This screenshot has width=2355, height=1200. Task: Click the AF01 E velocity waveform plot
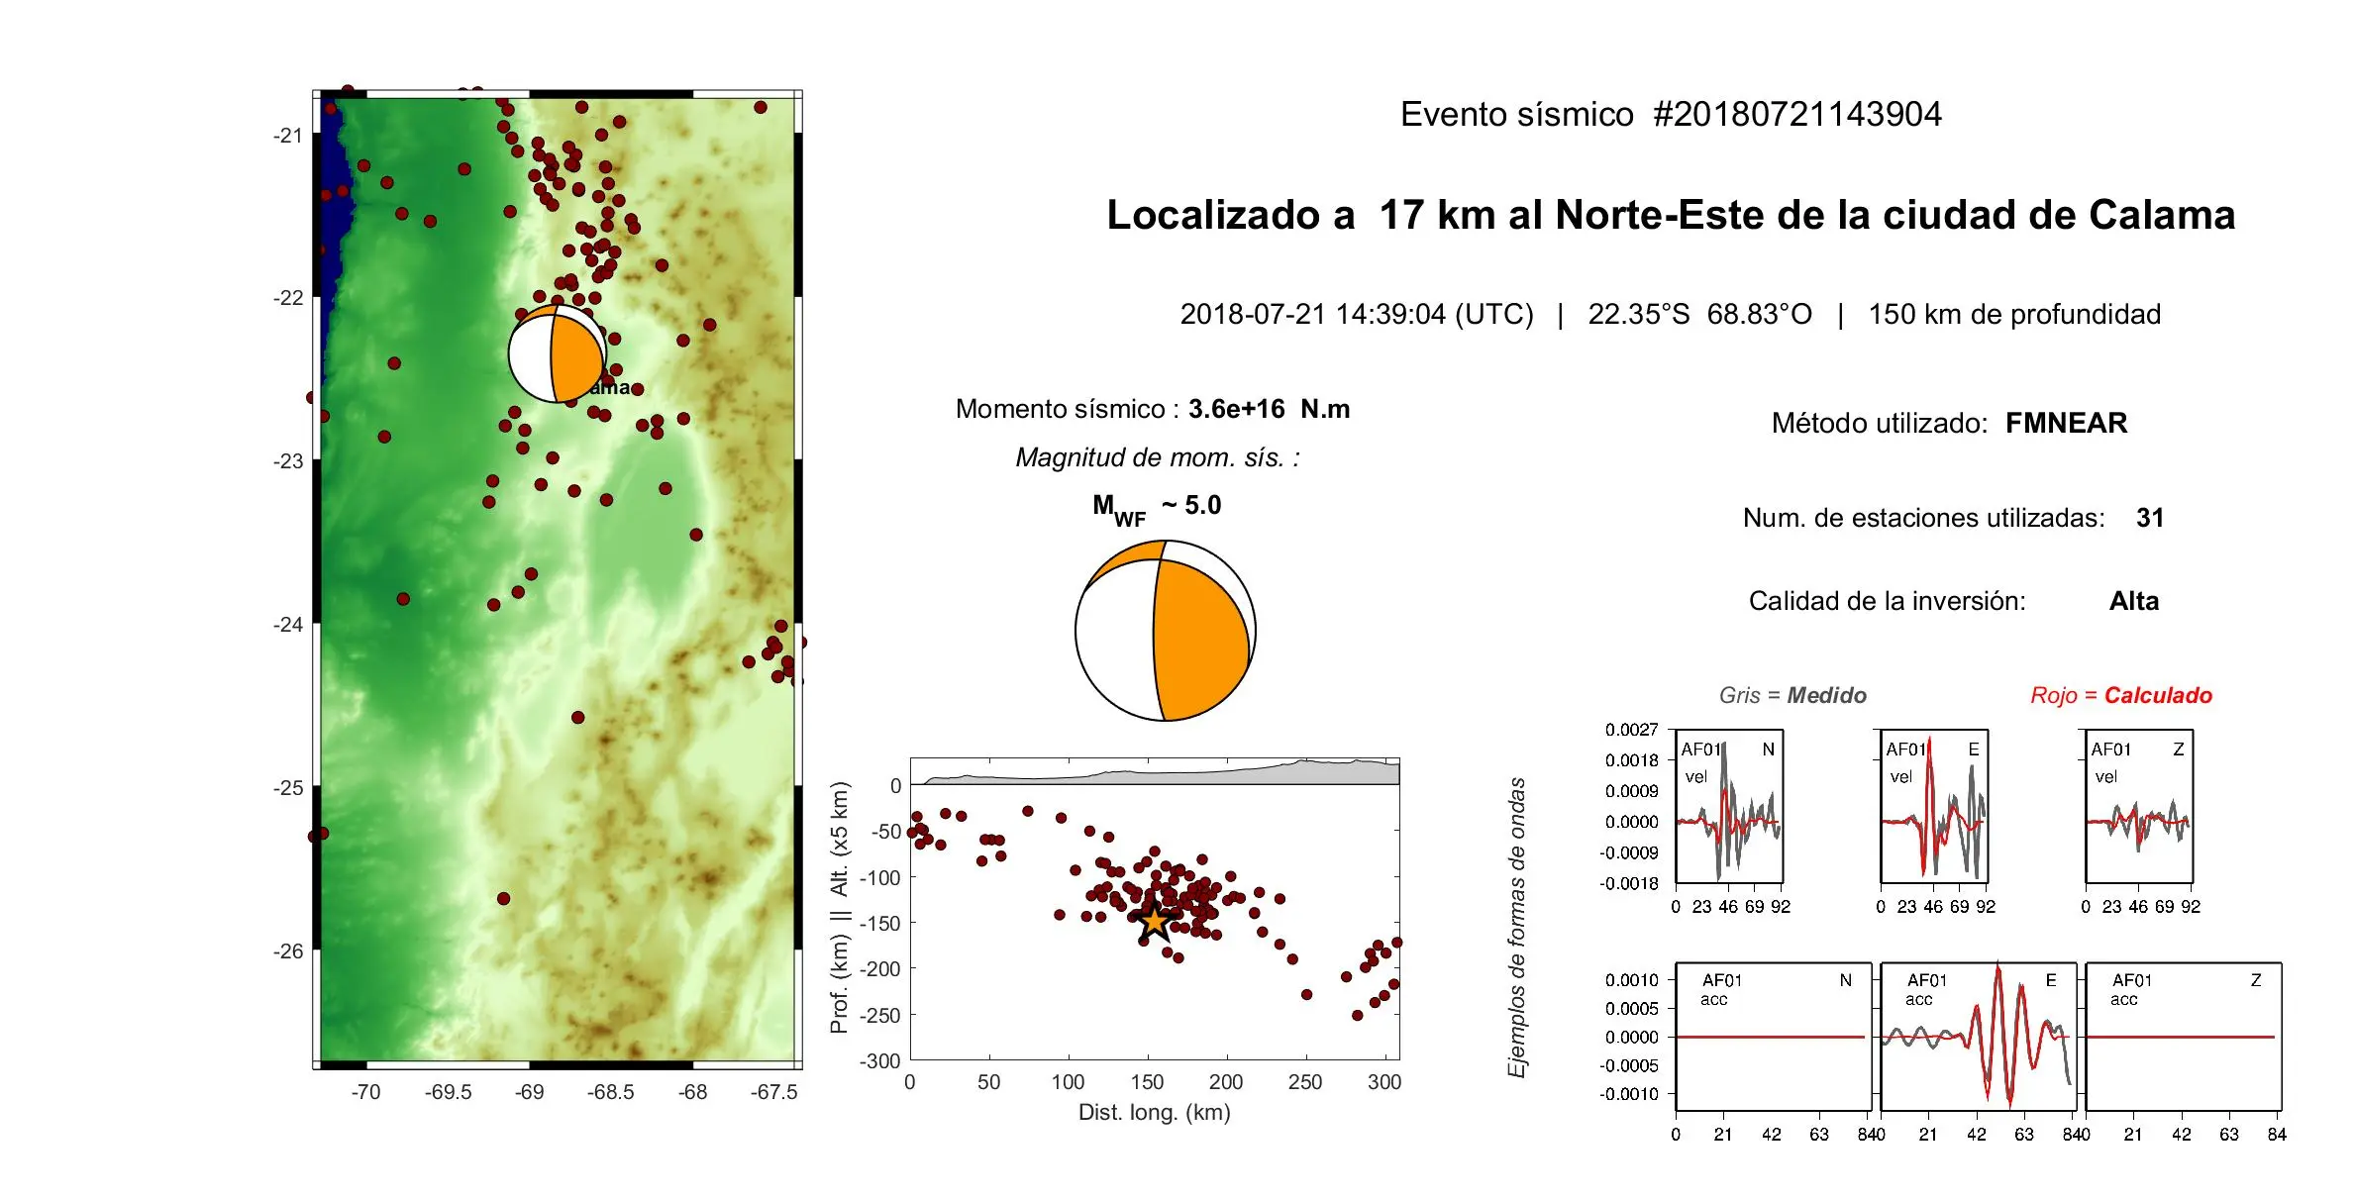pos(1934,806)
